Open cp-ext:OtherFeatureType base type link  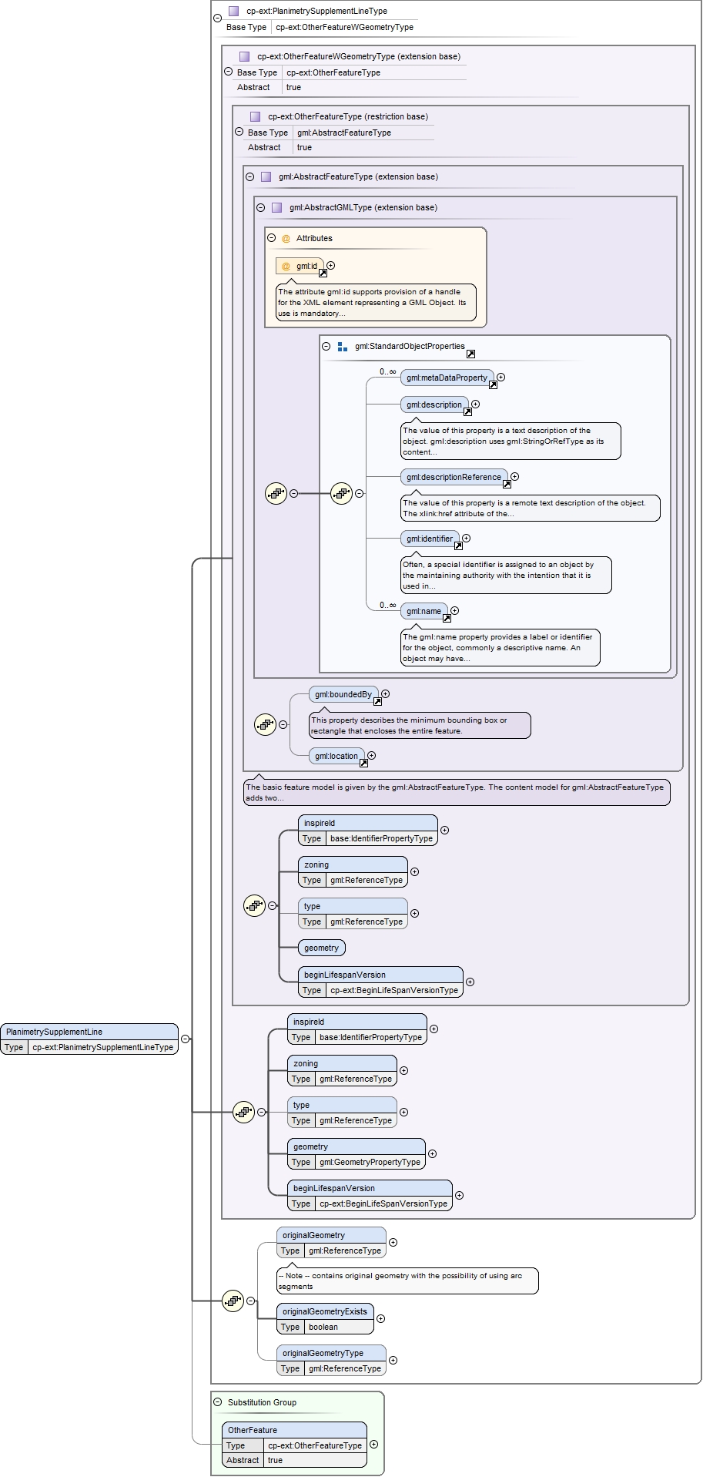tap(333, 72)
